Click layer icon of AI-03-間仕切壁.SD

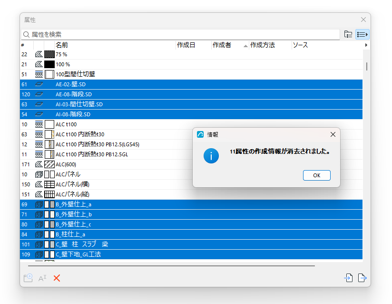(39, 104)
